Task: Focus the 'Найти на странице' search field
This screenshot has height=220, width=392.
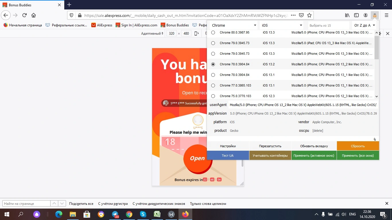Action: point(26,204)
